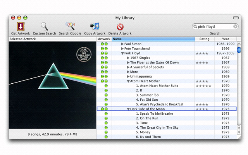This screenshot has height=155, width=248.
Task: Click the Search Google icon
Action: tap(70, 26)
